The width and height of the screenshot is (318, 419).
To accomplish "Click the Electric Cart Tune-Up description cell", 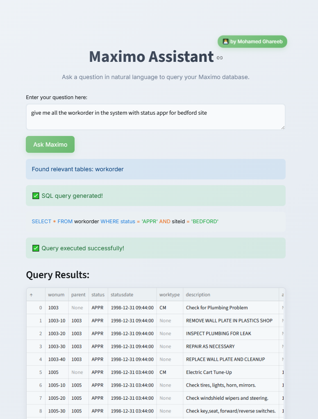I will [231, 372].
